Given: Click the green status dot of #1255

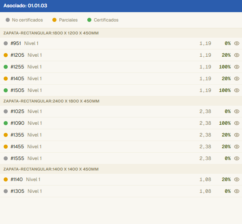Looking at the screenshot, I should point(6,67).
